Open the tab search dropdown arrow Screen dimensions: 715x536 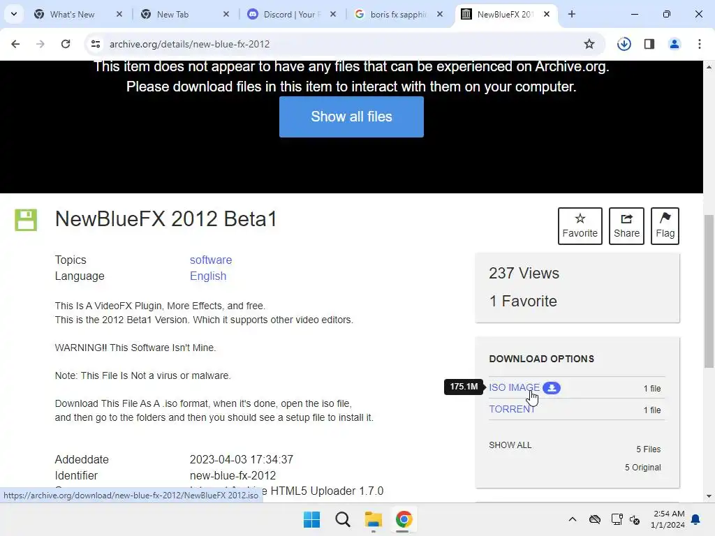[x=14, y=14]
